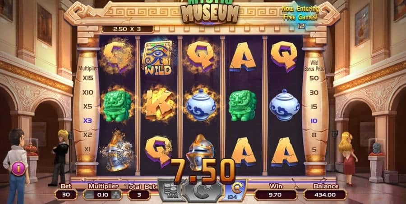
Task: Click the Win display showing 9.70
Action: 276,195
